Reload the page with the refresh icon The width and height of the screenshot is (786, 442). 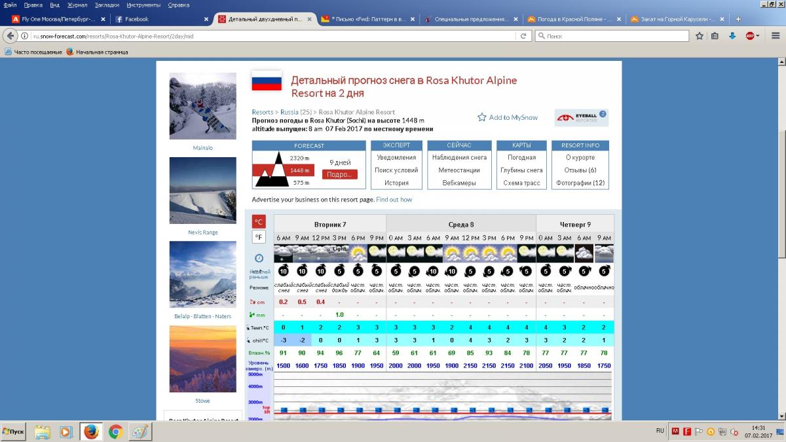[525, 36]
